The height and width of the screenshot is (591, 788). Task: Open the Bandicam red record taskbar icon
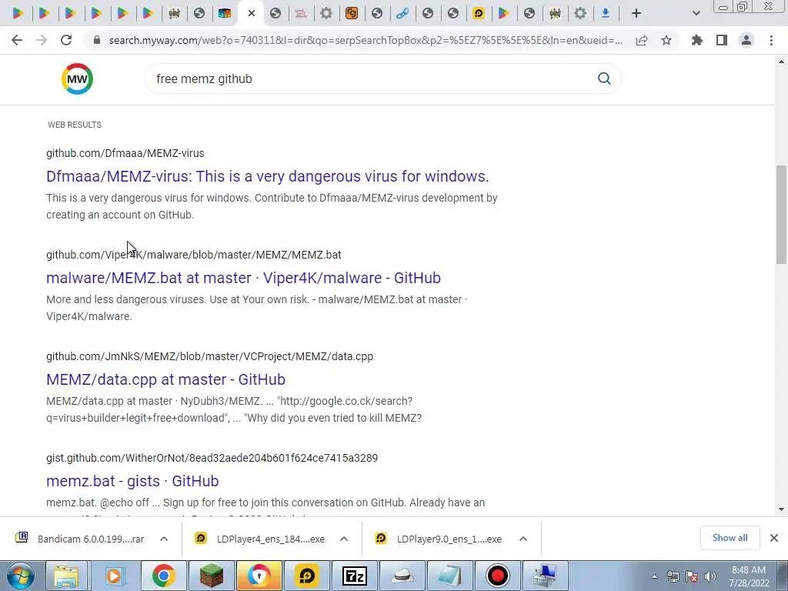tap(498, 576)
